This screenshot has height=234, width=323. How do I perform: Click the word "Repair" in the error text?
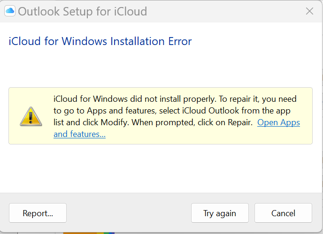(x=238, y=122)
